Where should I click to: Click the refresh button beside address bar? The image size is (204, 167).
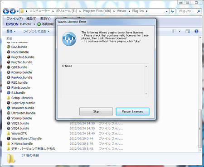tap(172, 11)
